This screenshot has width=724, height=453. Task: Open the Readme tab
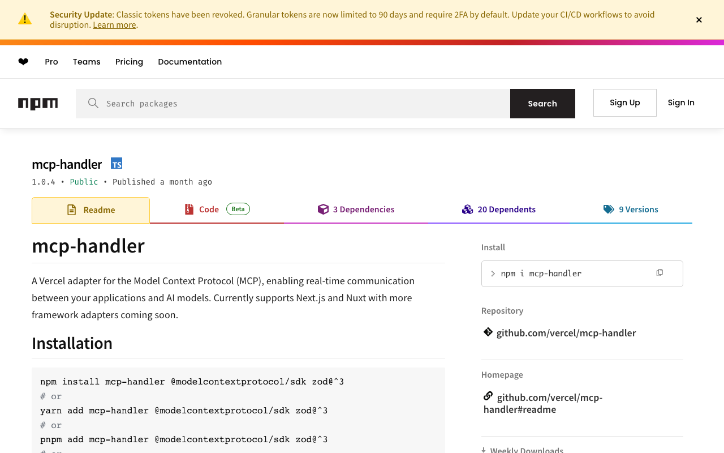tap(91, 210)
